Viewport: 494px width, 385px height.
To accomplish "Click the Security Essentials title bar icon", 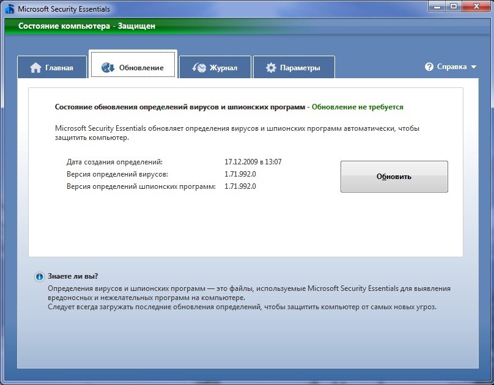I will (10, 9).
